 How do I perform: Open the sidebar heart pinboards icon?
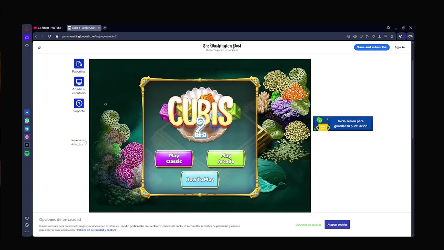27,218
